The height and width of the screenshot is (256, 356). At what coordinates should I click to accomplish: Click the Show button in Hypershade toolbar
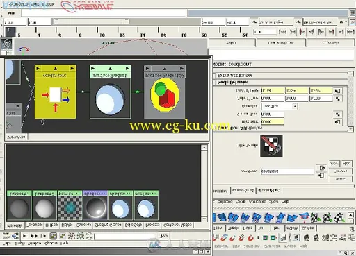pos(164,236)
